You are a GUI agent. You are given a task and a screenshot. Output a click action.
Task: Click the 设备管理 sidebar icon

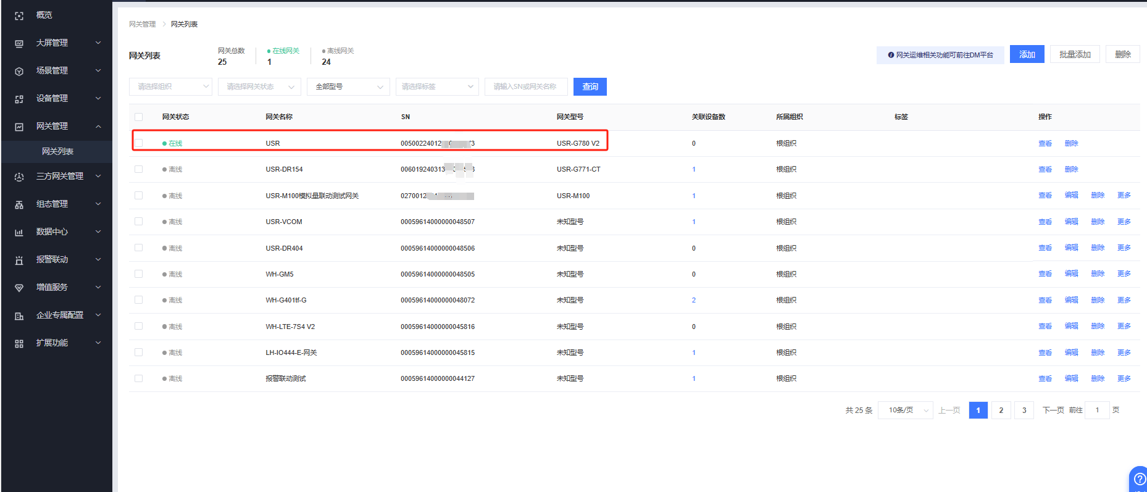[x=19, y=99]
